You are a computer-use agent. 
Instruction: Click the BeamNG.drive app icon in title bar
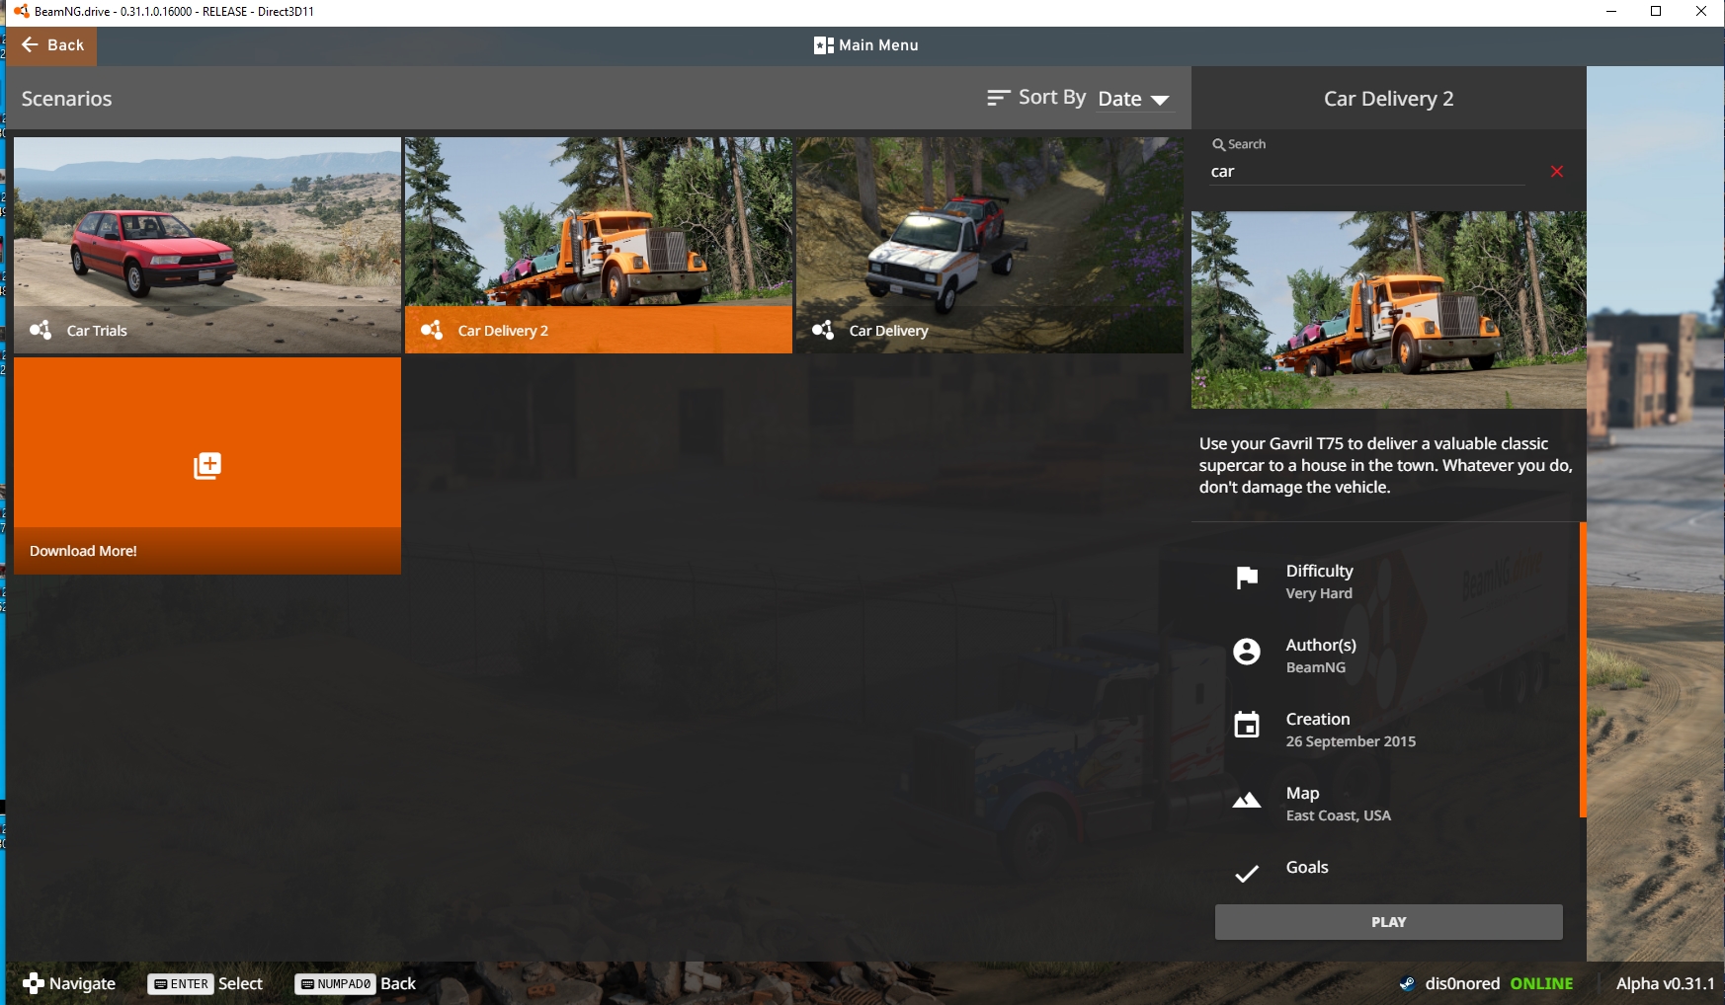21,12
